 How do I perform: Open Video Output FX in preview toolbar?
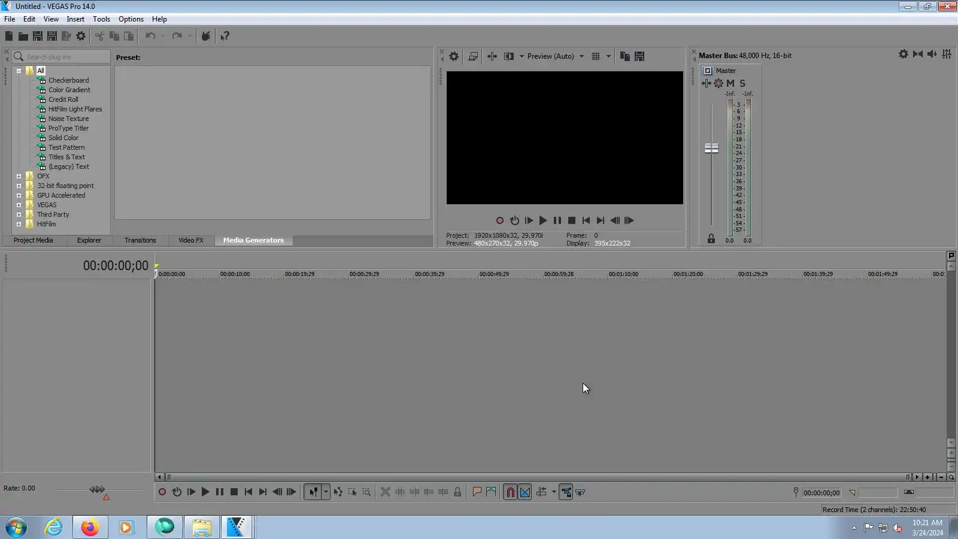coord(492,56)
